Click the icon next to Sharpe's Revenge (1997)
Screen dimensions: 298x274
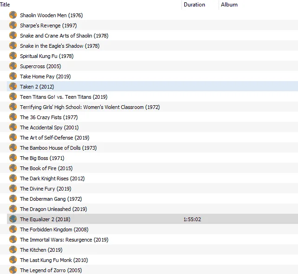(13, 25)
